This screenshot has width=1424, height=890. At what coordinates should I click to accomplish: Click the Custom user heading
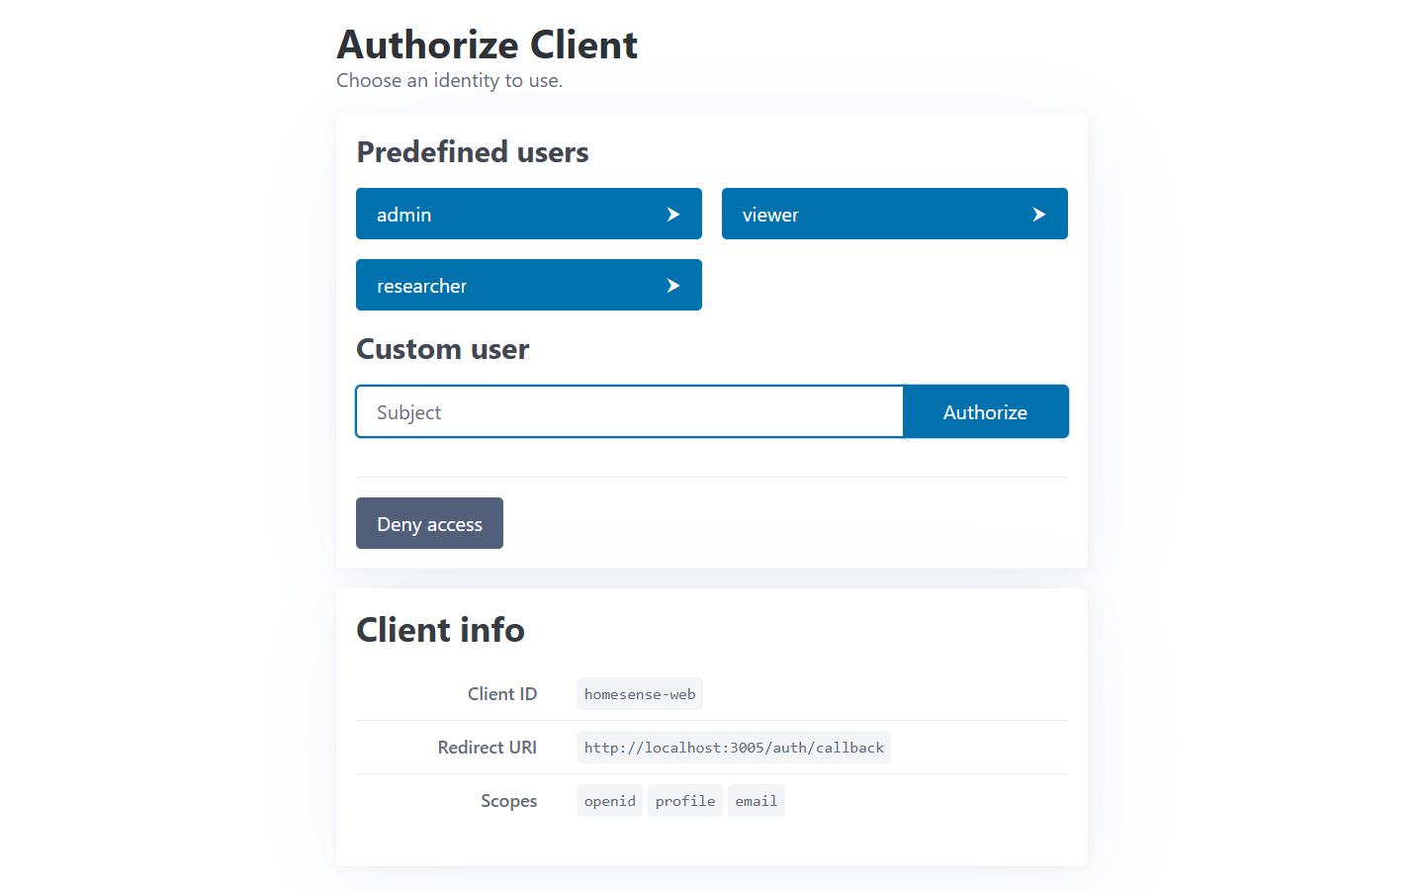tap(443, 349)
